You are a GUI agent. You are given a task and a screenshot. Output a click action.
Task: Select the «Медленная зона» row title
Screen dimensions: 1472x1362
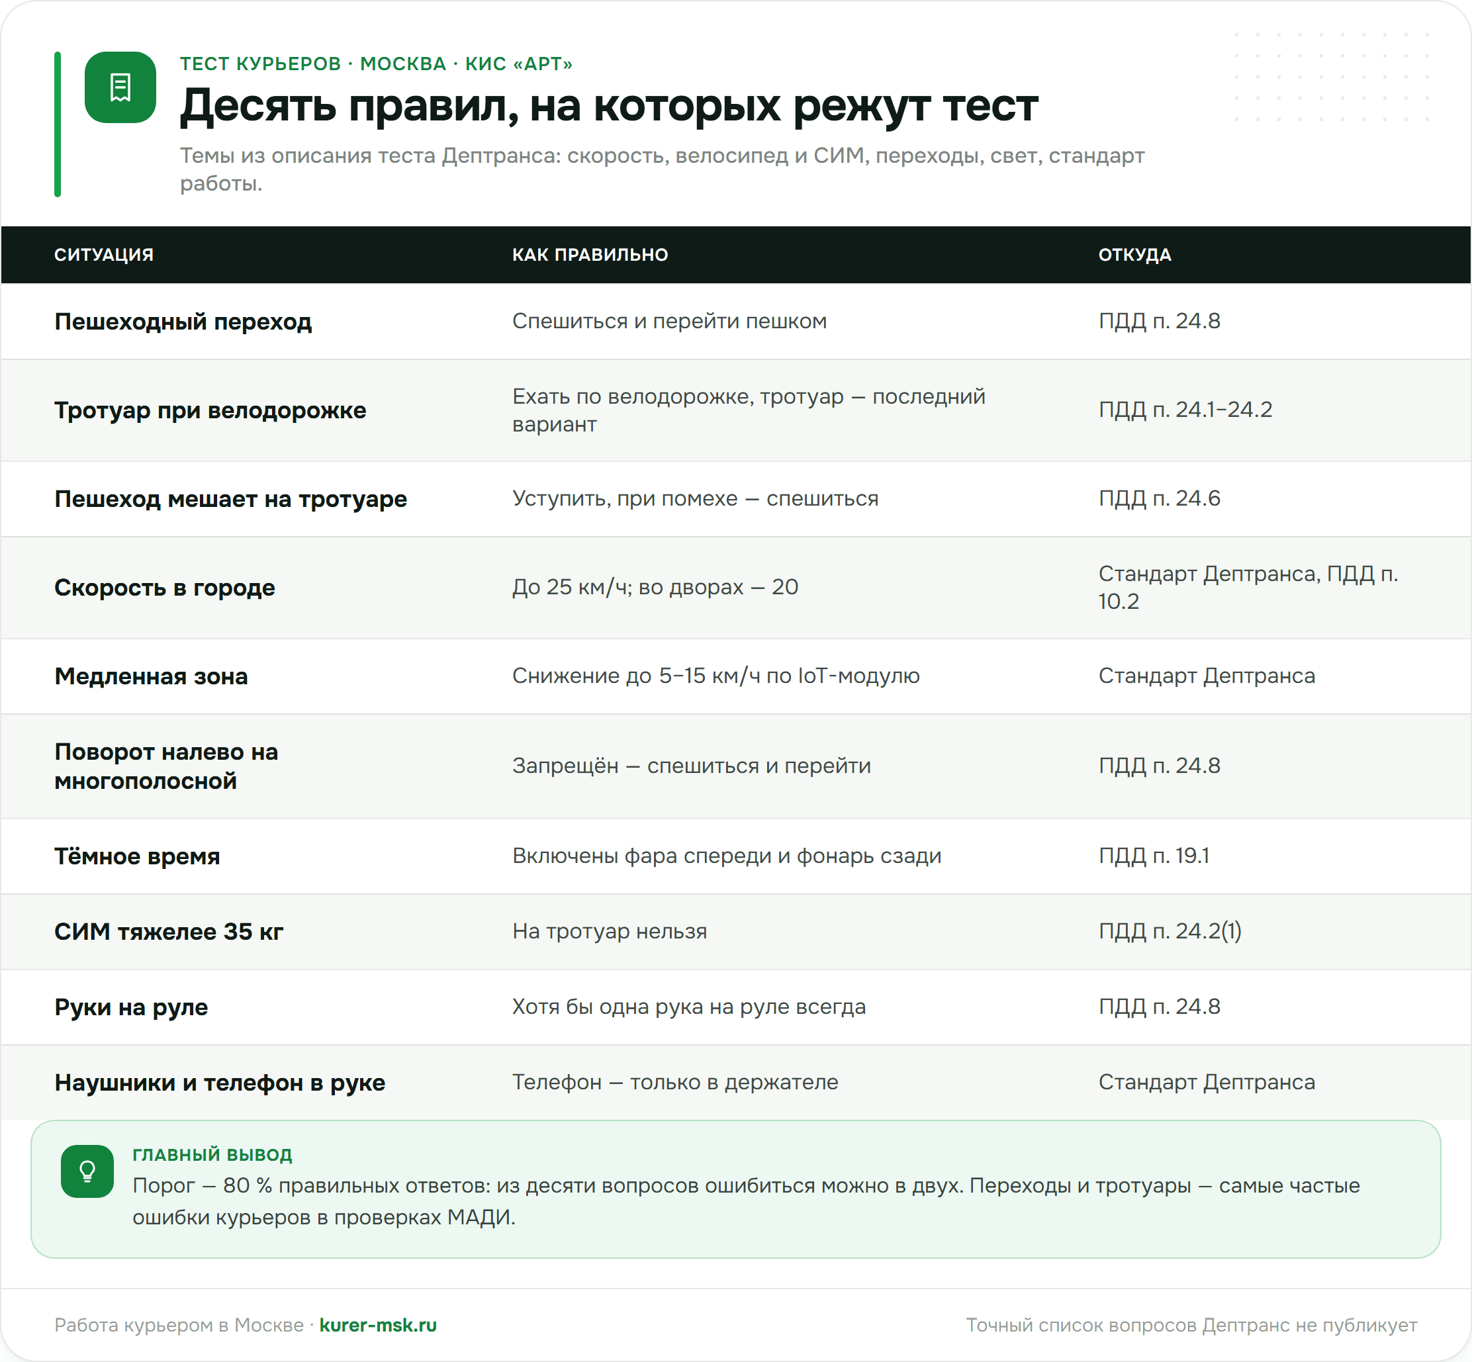click(151, 676)
